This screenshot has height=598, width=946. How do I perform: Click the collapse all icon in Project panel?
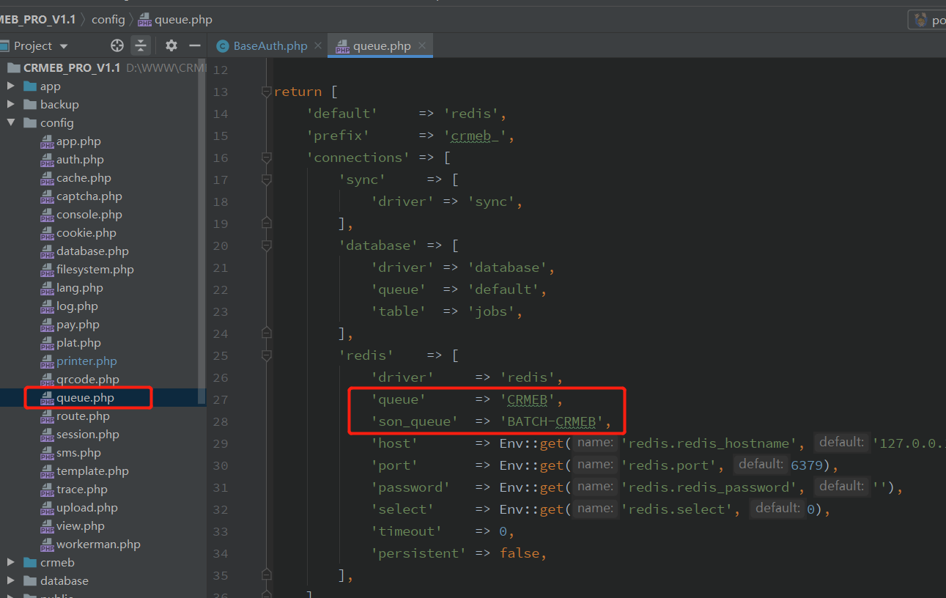pyautogui.click(x=141, y=45)
